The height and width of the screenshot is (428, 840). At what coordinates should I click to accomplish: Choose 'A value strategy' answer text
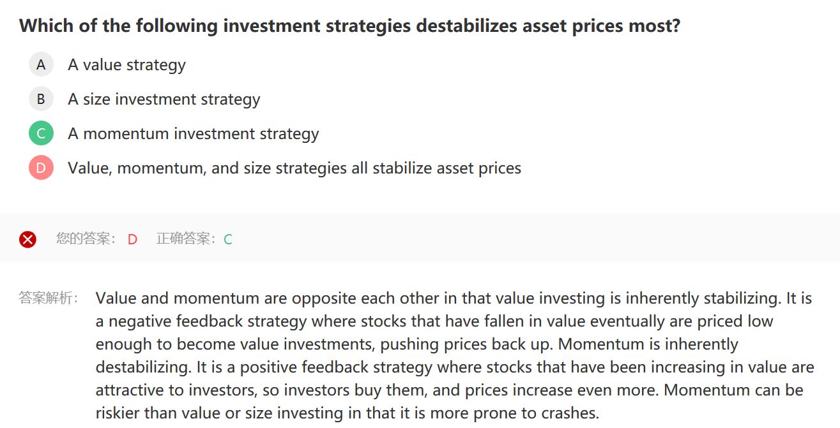click(x=126, y=64)
